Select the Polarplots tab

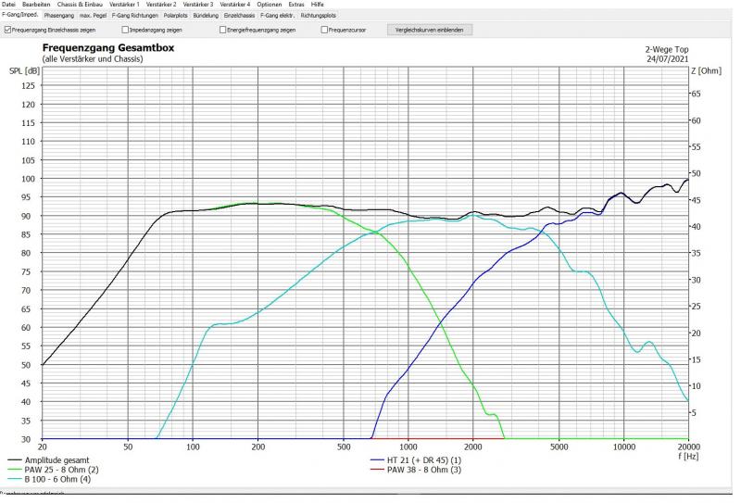[175, 16]
